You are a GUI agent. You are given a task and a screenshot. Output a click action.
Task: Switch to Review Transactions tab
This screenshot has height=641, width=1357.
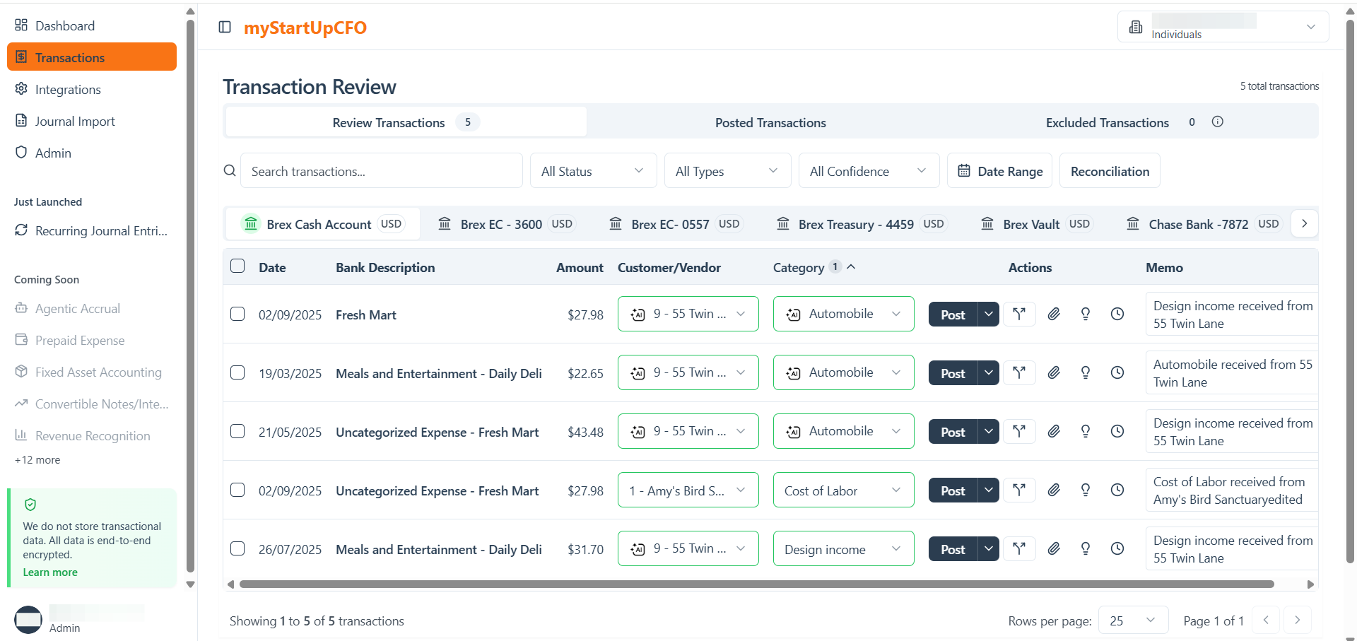point(406,122)
